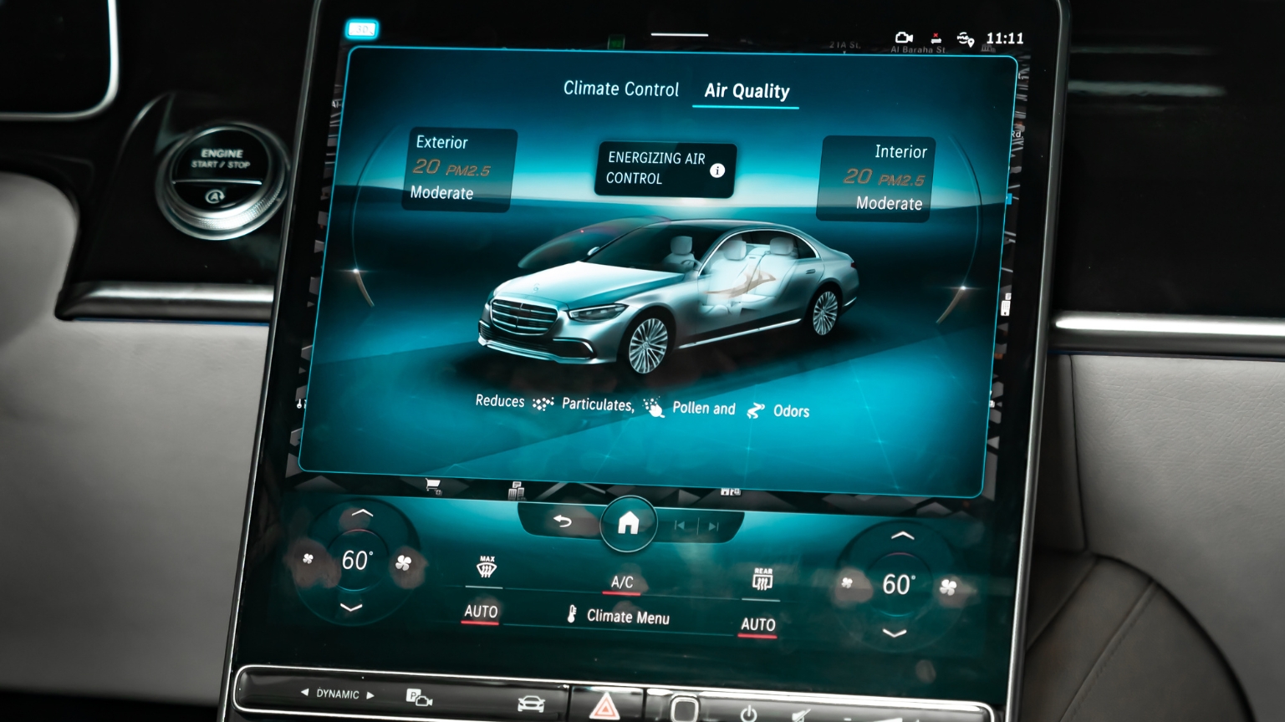Raise passenger temperature with up chevron

click(x=901, y=536)
